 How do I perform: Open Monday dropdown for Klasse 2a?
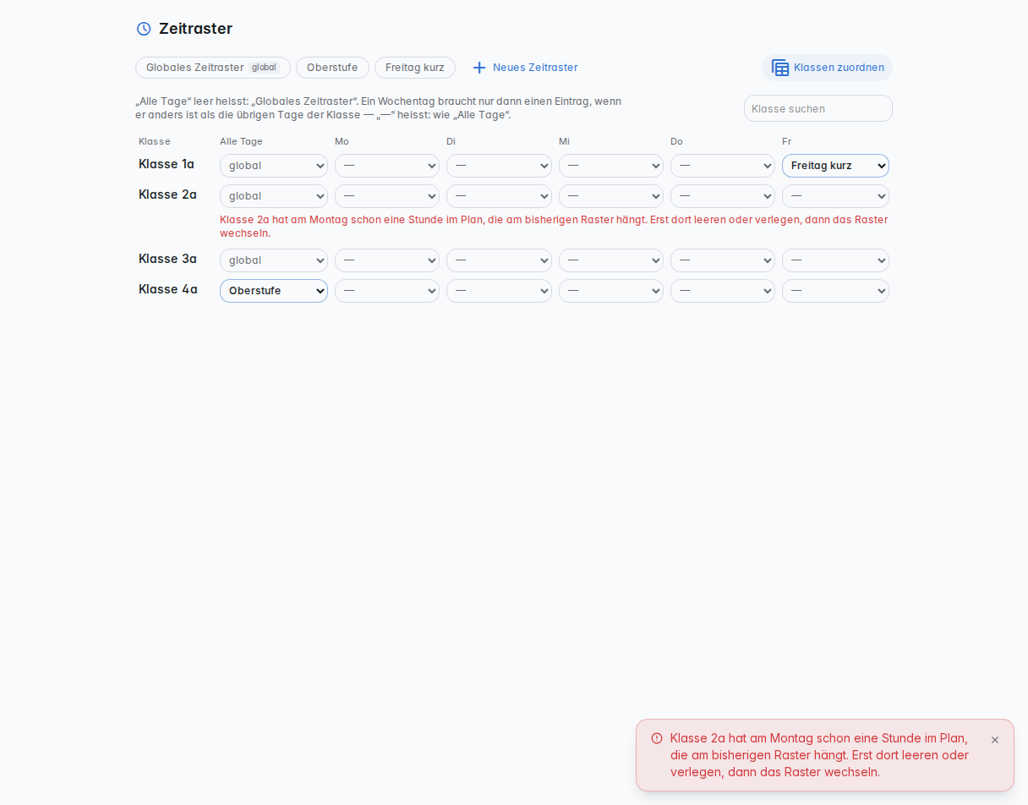(387, 196)
